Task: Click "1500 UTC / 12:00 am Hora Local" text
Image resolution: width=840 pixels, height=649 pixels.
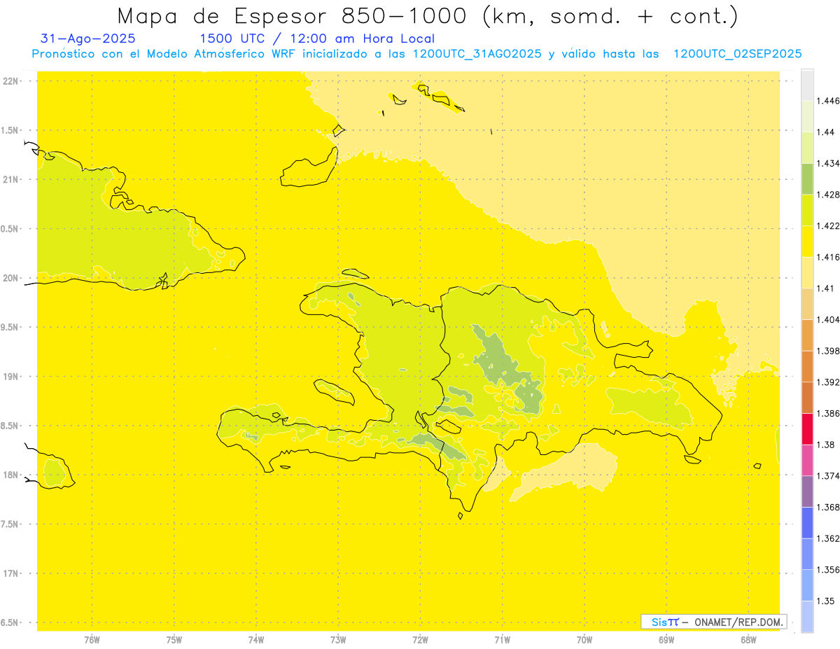Action: tap(317, 39)
